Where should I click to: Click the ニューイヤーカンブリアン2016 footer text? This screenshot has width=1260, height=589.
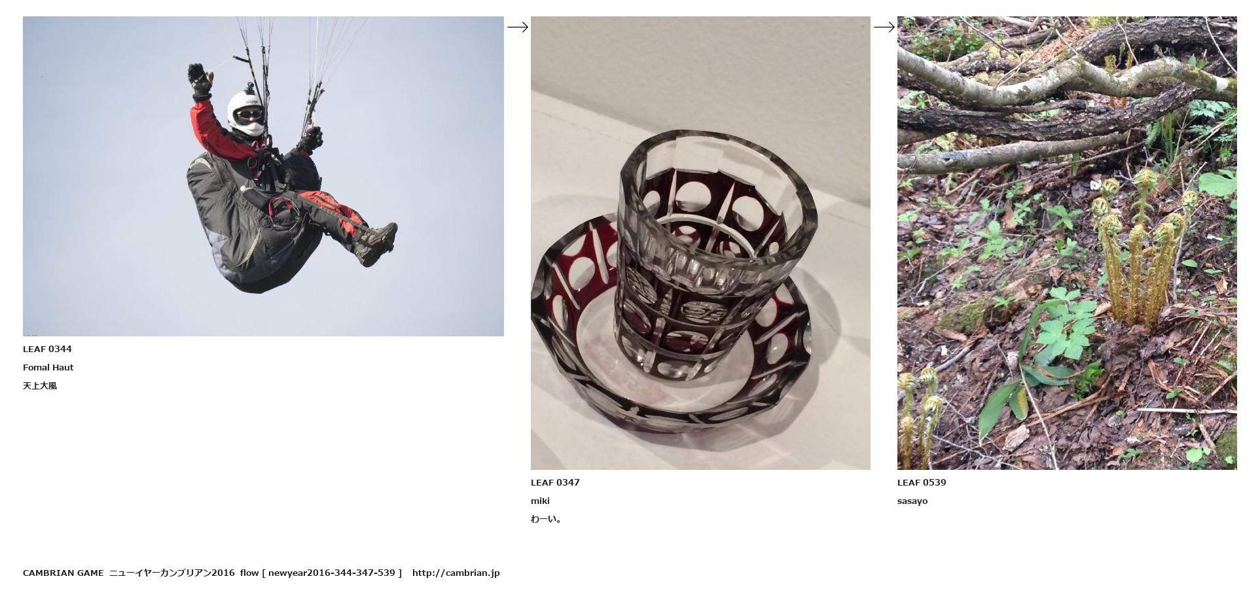[x=171, y=573]
